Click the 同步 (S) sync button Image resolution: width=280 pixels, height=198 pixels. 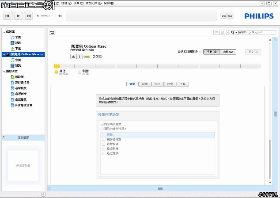(253, 52)
